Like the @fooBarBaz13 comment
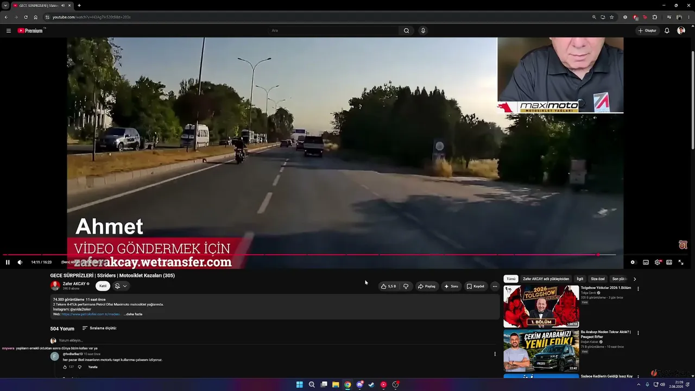Viewport: 695px width, 391px height. 65,367
